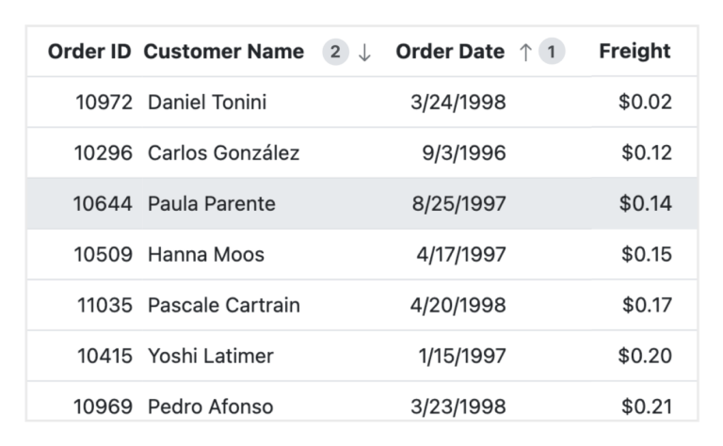
Task: Select order ID 11035 cell
Action: coord(104,306)
